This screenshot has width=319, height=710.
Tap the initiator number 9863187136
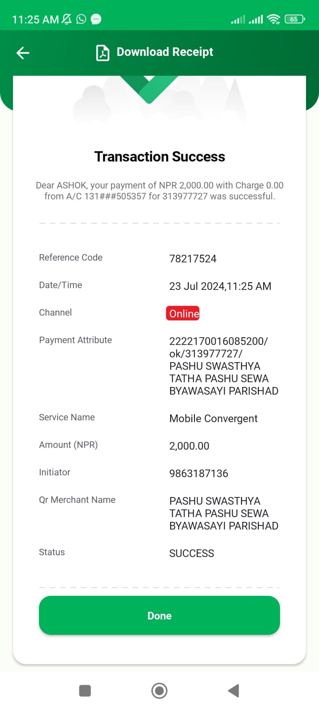tap(198, 473)
